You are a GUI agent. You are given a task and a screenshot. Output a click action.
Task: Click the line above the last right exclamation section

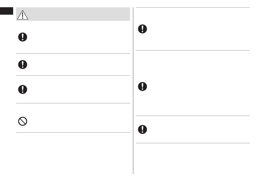(193, 116)
